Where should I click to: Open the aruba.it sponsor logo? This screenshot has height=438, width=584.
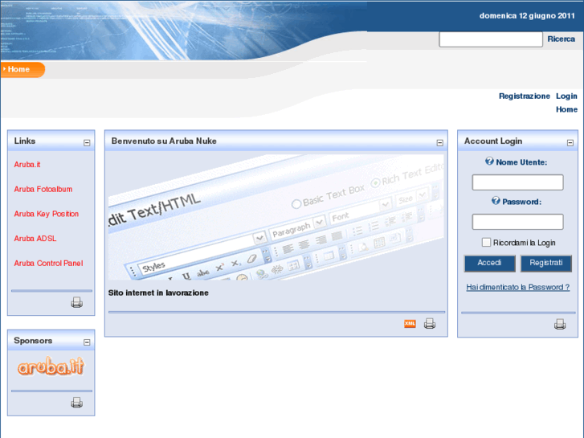pyautogui.click(x=51, y=366)
